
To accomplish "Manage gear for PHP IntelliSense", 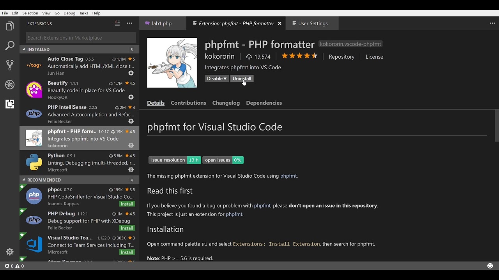I will click(131, 121).
